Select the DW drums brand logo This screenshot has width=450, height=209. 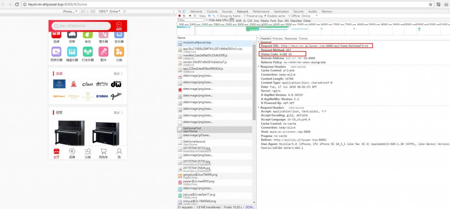click(116, 84)
